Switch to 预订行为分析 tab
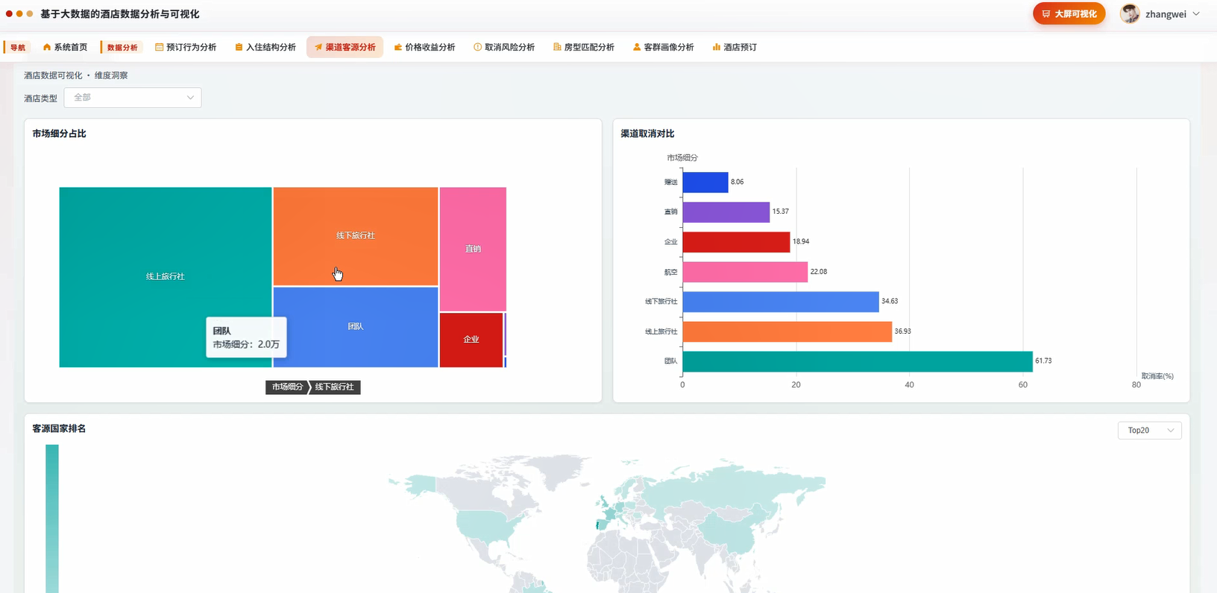The height and width of the screenshot is (593, 1217). click(x=186, y=47)
